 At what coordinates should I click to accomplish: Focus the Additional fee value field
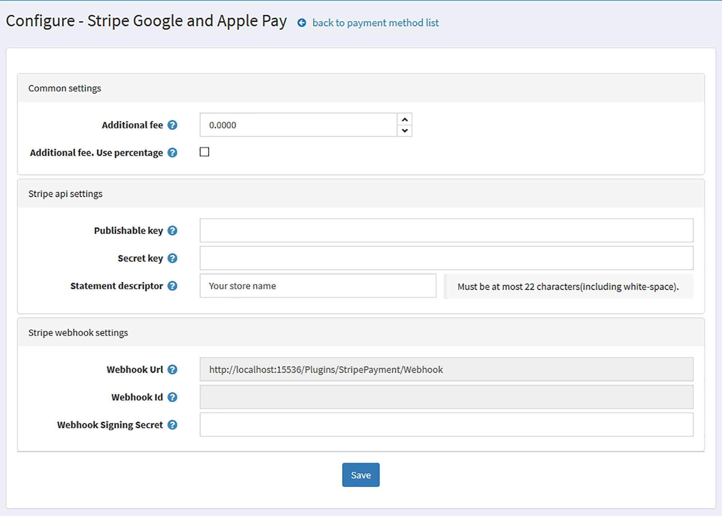coord(298,125)
